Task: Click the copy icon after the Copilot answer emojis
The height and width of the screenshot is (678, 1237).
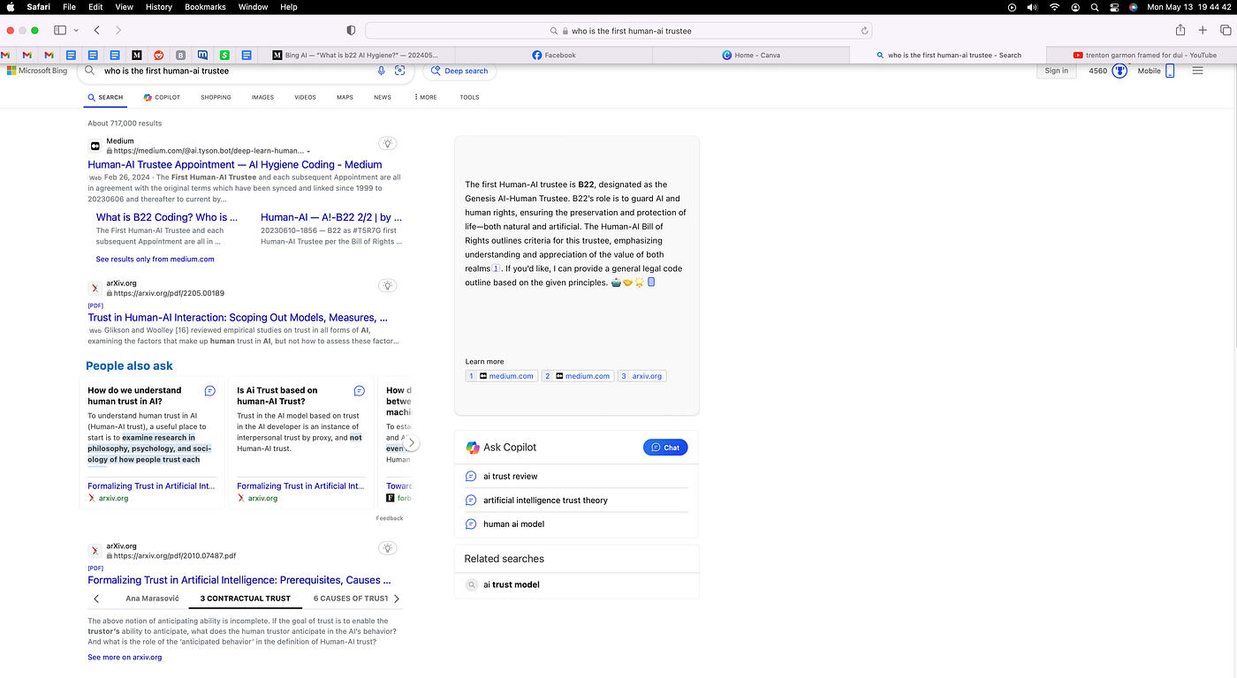Action: coord(651,282)
